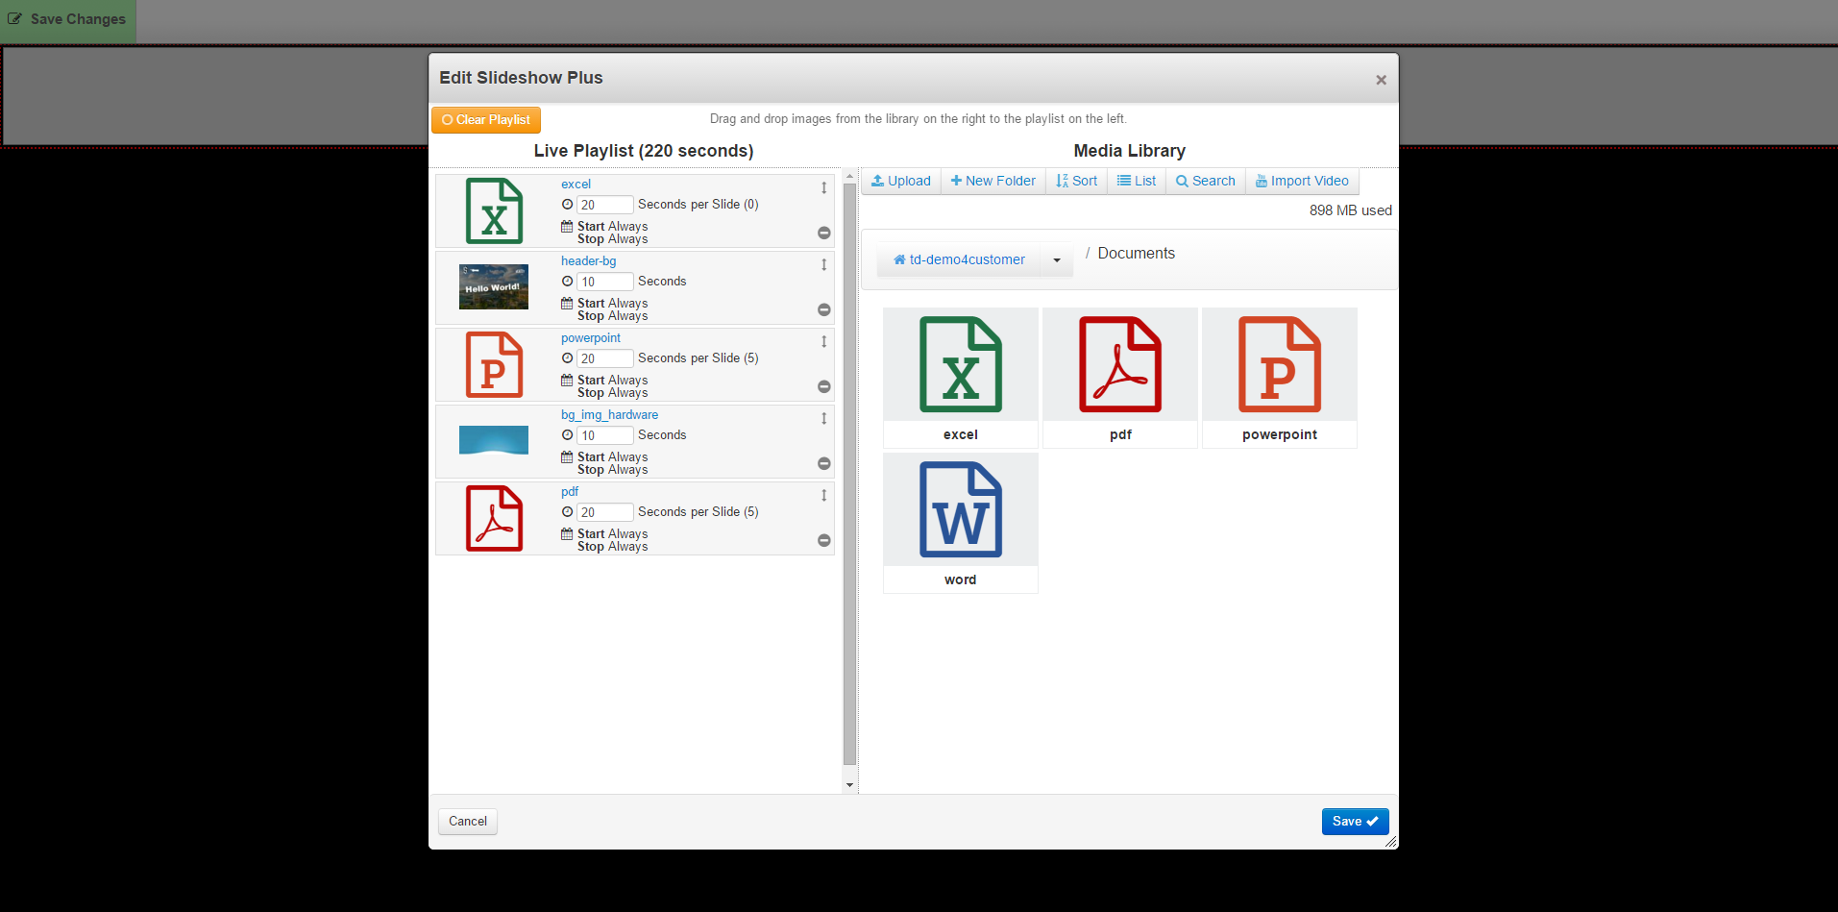The width and height of the screenshot is (1838, 912).
Task: Open the Sort option
Action: tap(1076, 181)
